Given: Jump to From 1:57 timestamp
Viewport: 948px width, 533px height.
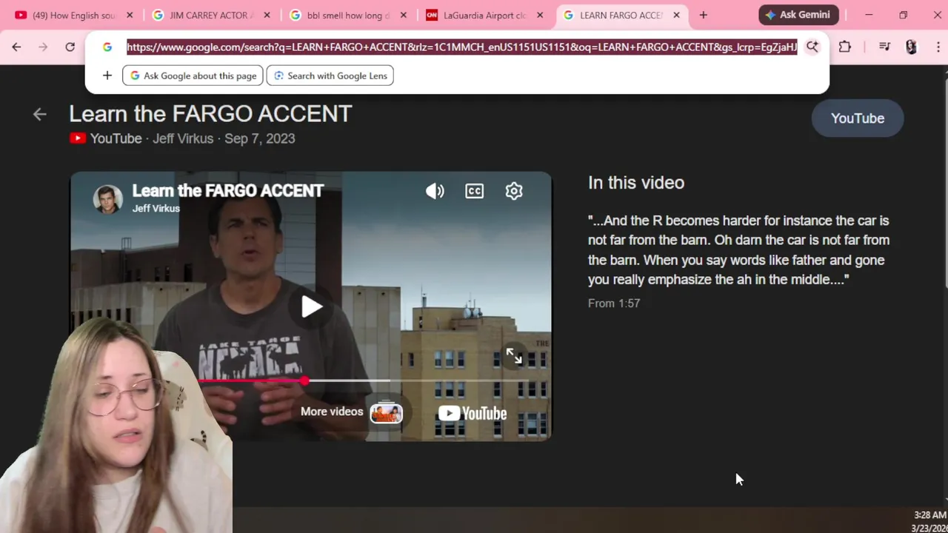Looking at the screenshot, I should click(614, 303).
